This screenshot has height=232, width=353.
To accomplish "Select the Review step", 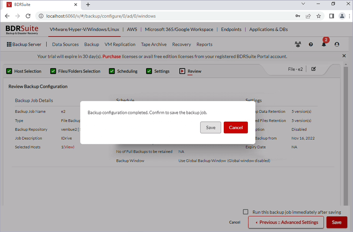I will pyautogui.click(x=191, y=71).
